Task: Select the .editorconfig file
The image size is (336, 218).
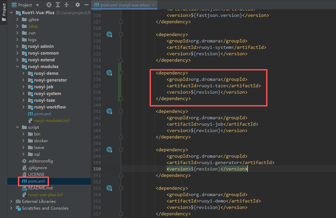Action: (40, 161)
